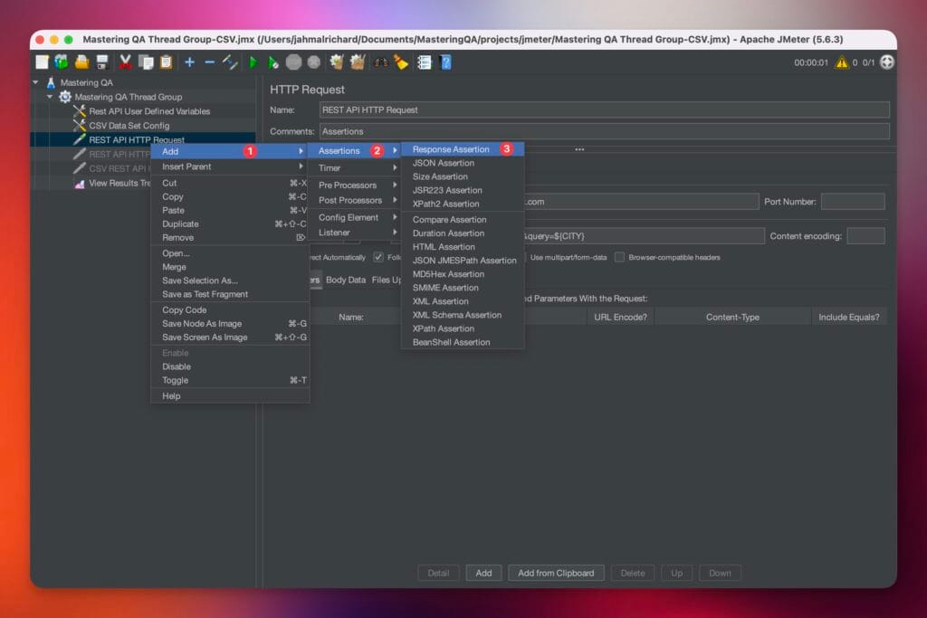The image size is (927, 618).
Task: Expand the Config Element submenu
Action: click(x=355, y=217)
